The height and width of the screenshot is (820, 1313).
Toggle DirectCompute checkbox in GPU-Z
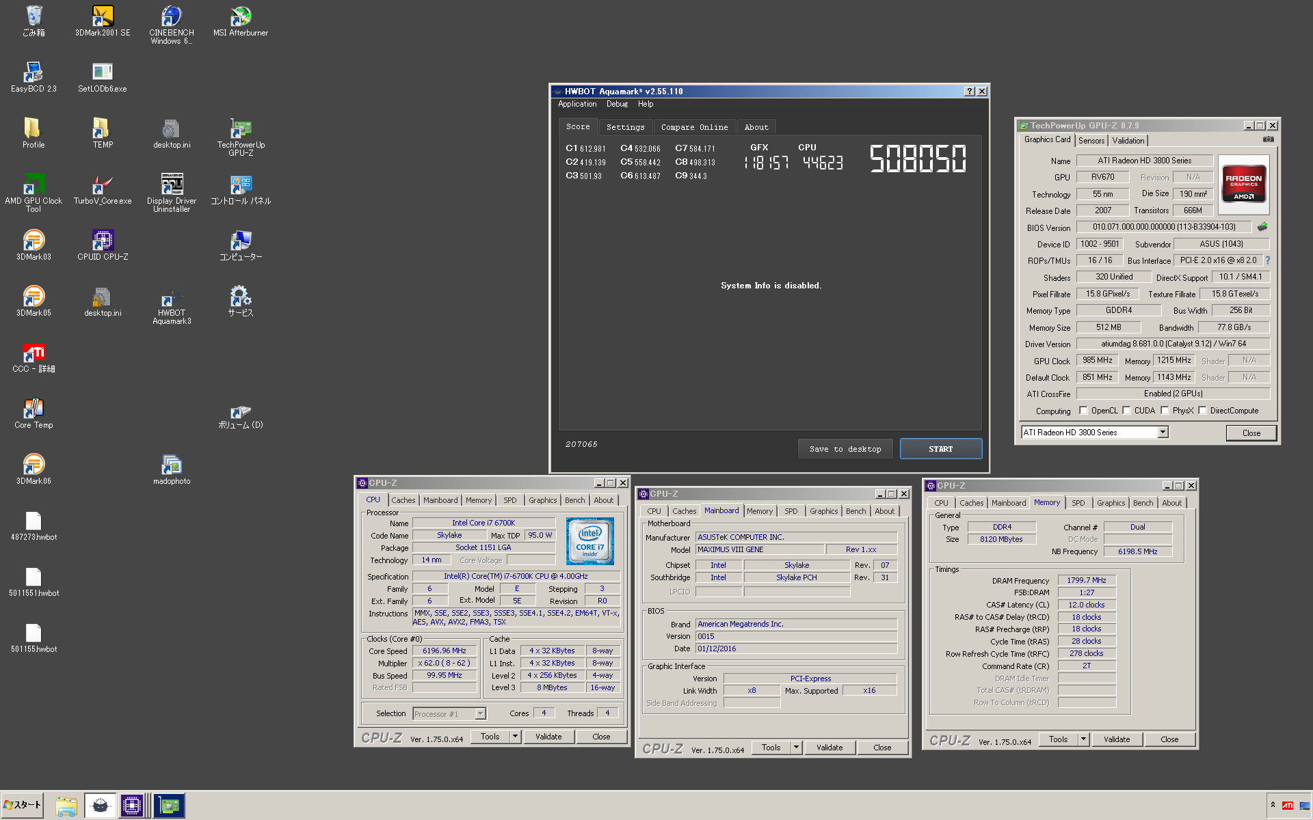click(1202, 411)
